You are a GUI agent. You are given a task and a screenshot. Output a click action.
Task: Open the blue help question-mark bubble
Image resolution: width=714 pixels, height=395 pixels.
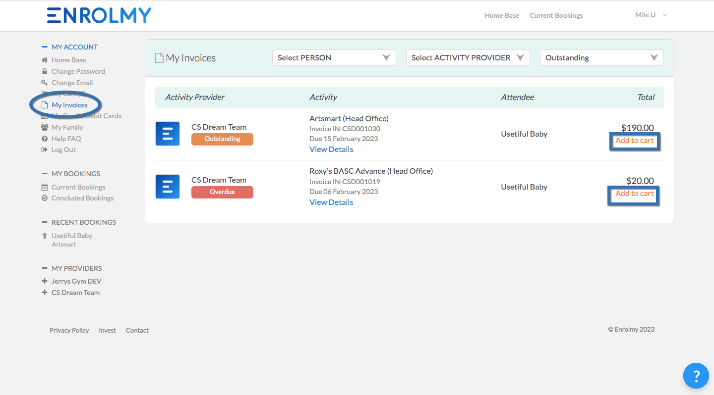pos(696,376)
